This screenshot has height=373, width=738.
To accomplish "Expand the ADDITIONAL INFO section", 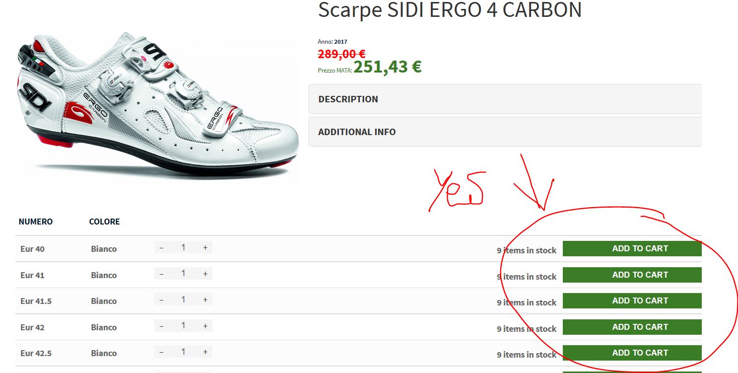I will (505, 132).
